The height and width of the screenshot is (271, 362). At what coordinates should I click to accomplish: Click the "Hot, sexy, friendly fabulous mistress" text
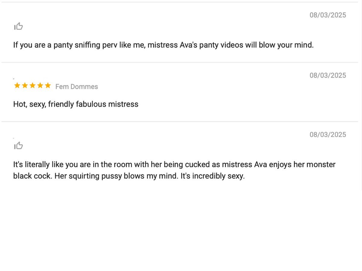tap(76, 104)
